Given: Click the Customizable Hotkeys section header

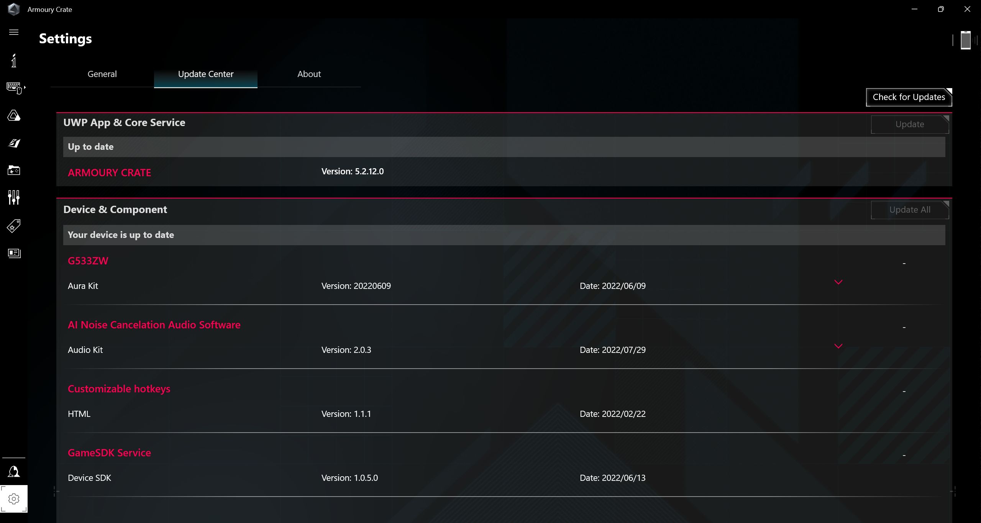Looking at the screenshot, I should coord(119,389).
